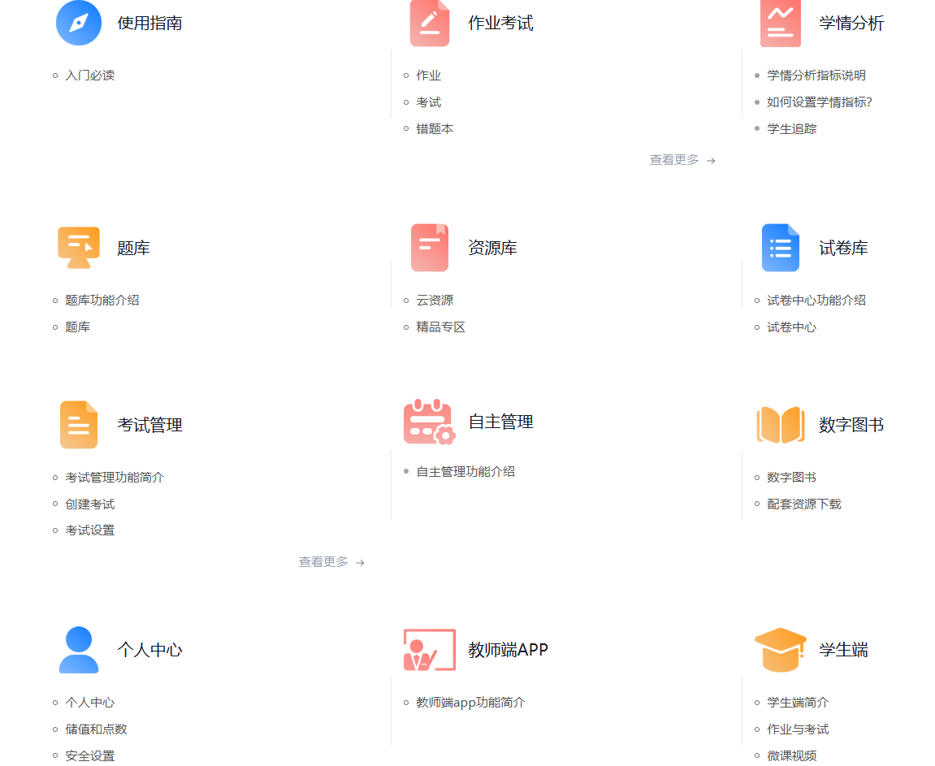Open the 试卷中心 list item

click(792, 327)
